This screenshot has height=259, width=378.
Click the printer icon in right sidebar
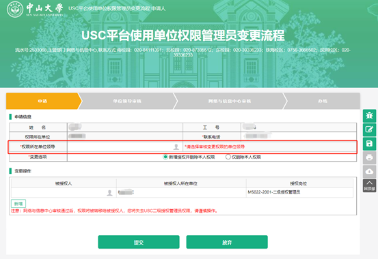pyautogui.click(x=369, y=157)
